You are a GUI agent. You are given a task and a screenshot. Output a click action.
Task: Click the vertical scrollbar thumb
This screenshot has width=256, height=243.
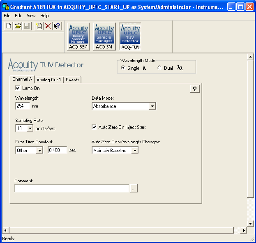pyautogui.click(x=250, y=129)
